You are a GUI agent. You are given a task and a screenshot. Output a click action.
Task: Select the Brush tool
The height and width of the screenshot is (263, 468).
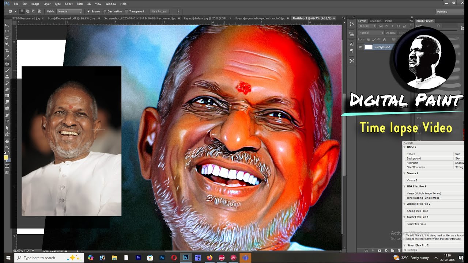click(x=7, y=70)
